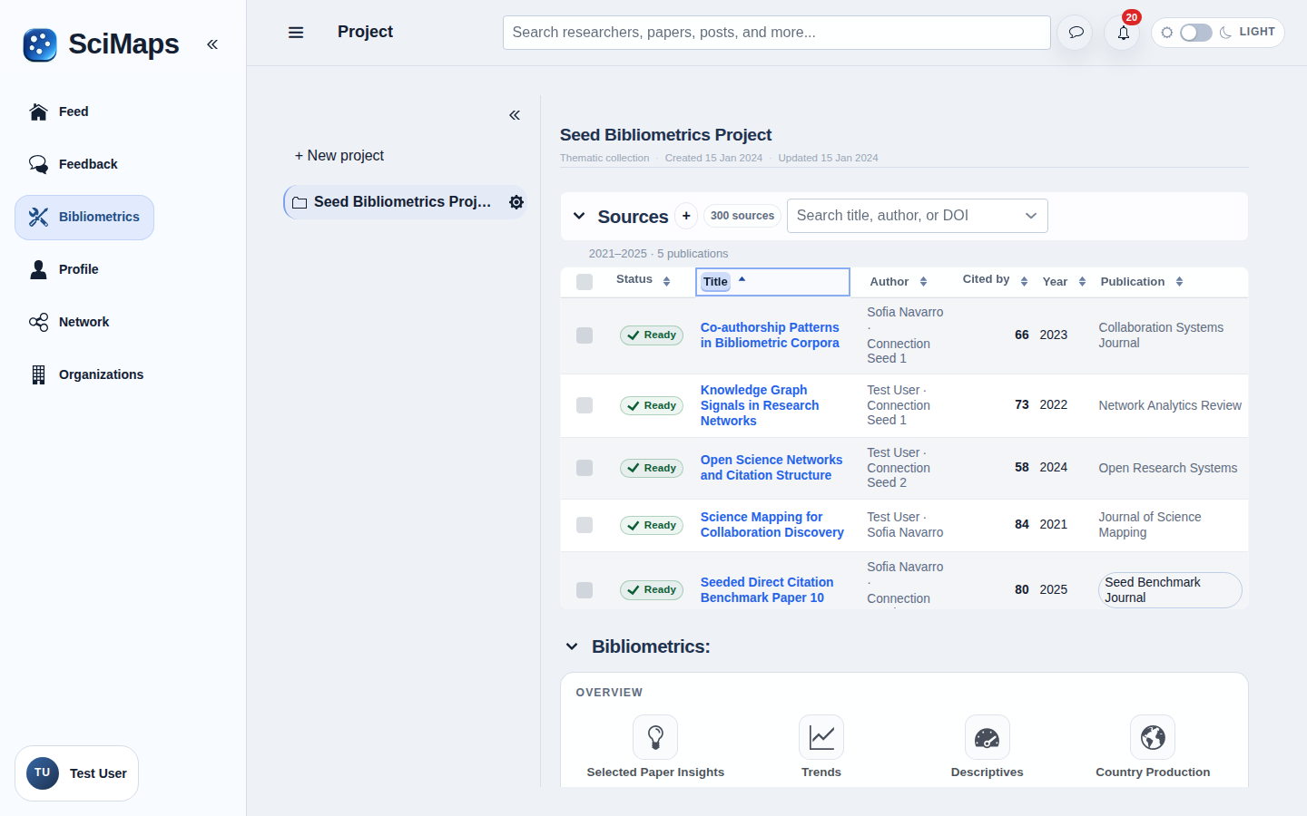The image size is (1307, 816).
Task: Click the + New project button
Action: coord(339,156)
